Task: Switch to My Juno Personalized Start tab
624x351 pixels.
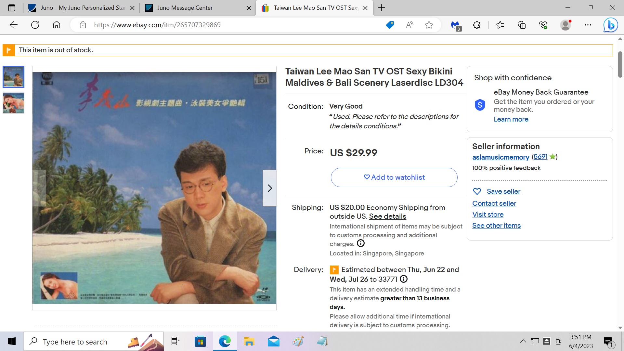Action: pyautogui.click(x=83, y=8)
